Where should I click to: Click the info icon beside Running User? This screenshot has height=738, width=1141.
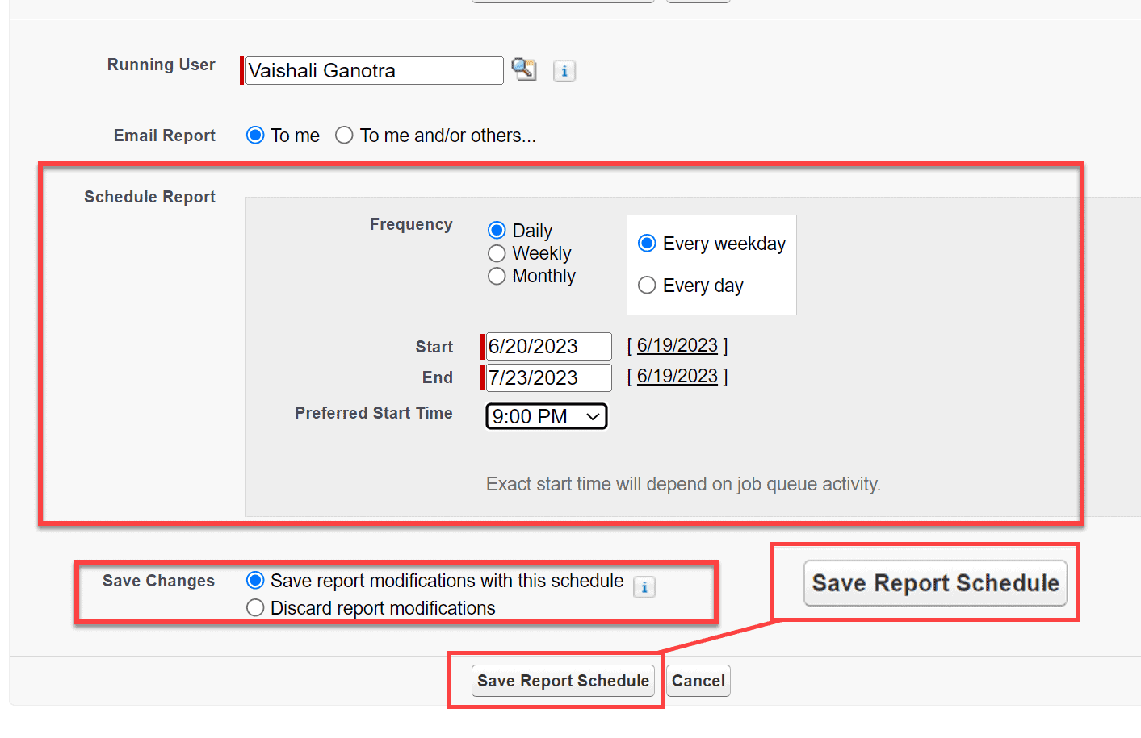[564, 71]
